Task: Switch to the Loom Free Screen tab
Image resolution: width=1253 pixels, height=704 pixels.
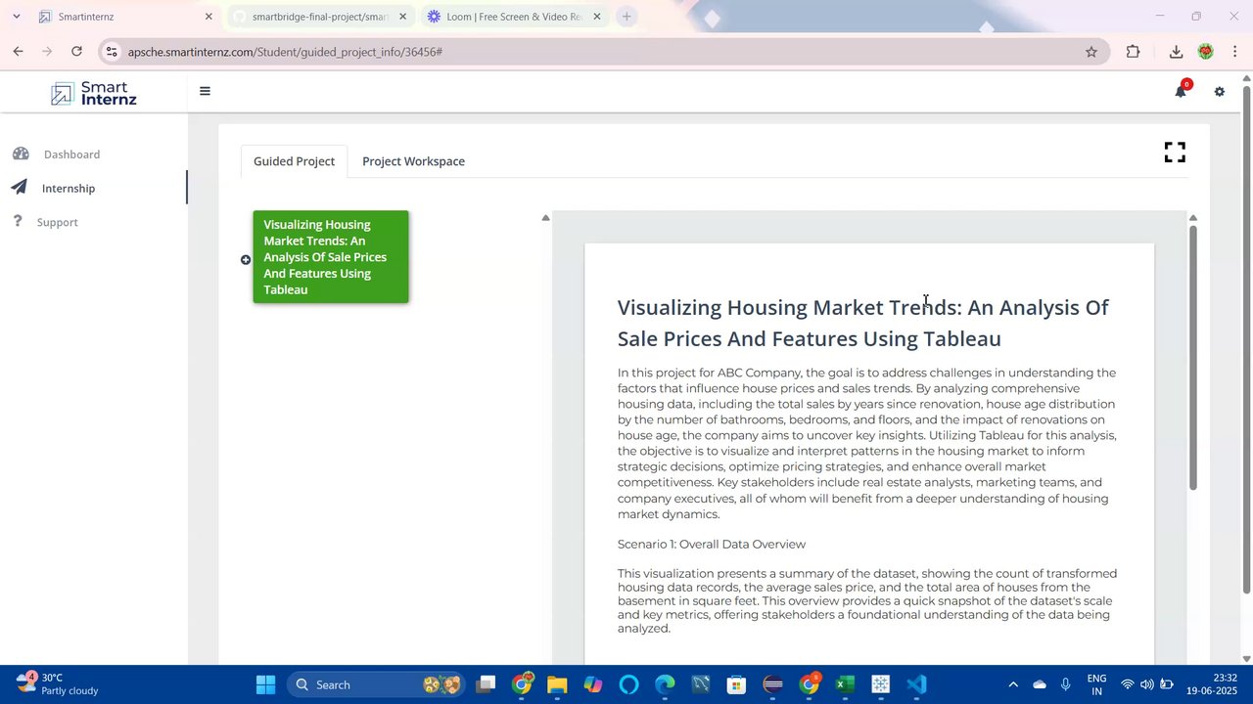Action: point(515,17)
